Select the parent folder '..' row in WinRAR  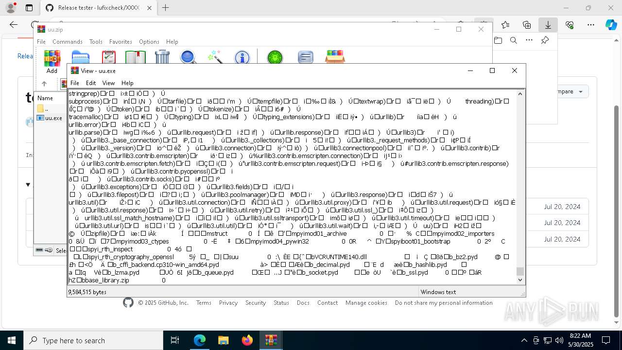[50, 108]
